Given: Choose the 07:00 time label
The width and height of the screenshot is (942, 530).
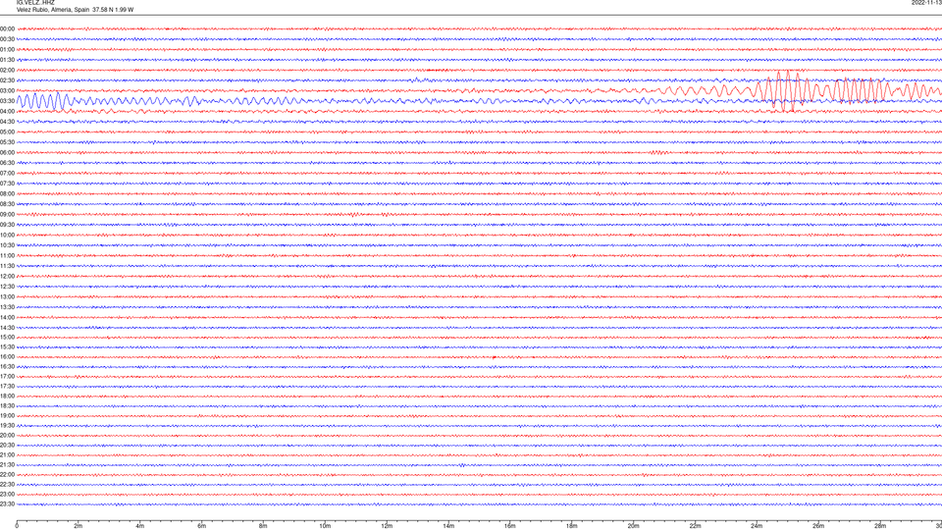Looking at the screenshot, I should pos(7,173).
